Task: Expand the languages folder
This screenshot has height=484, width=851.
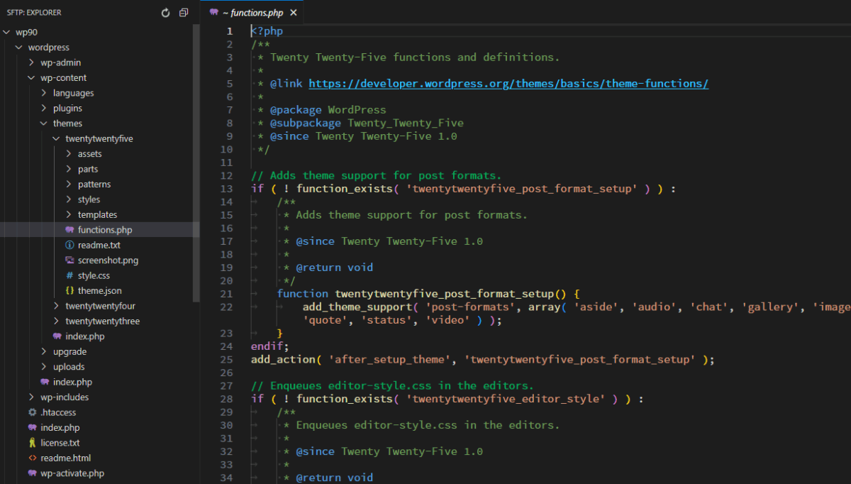Action: pyautogui.click(x=45, y=93)
